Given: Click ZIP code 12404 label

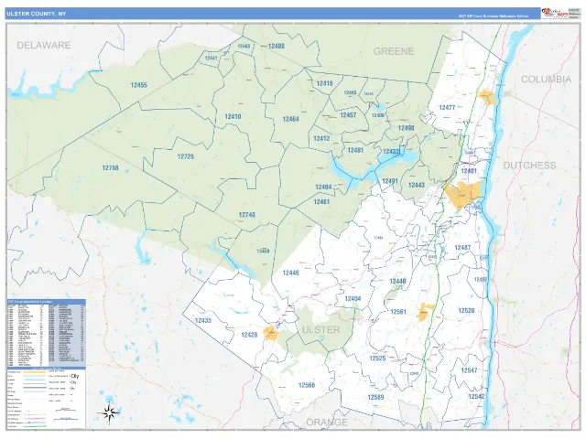Looking at the screenshot, I should click(353, 299).
